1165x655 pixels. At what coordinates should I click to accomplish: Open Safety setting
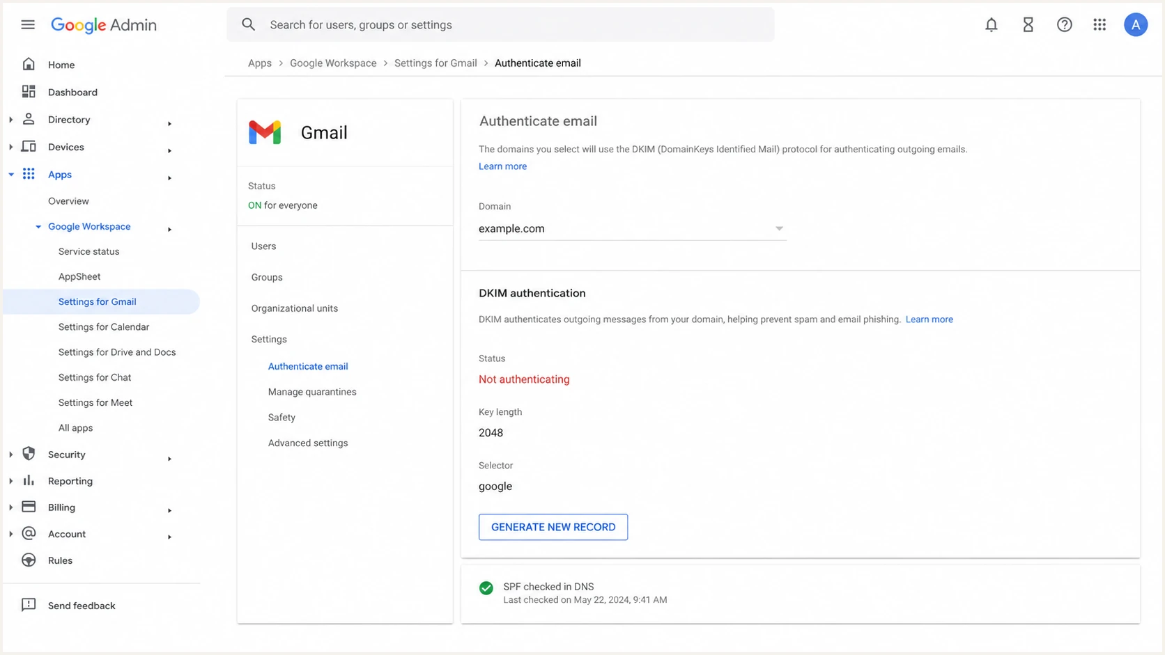[281, 418]
